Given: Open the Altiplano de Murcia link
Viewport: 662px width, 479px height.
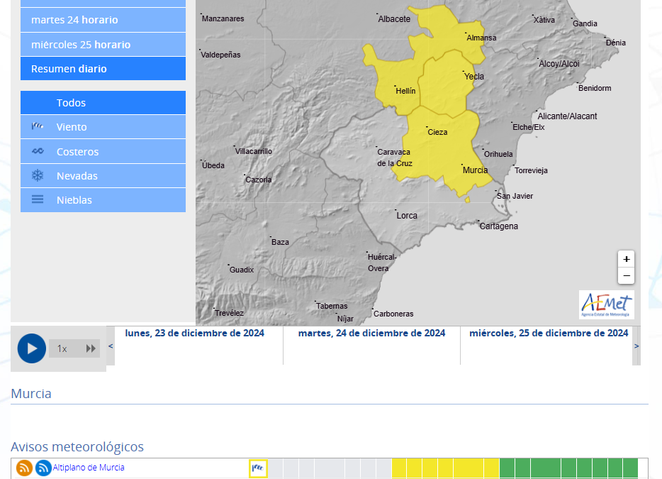Looking at the screenshot, I should 89,468.
